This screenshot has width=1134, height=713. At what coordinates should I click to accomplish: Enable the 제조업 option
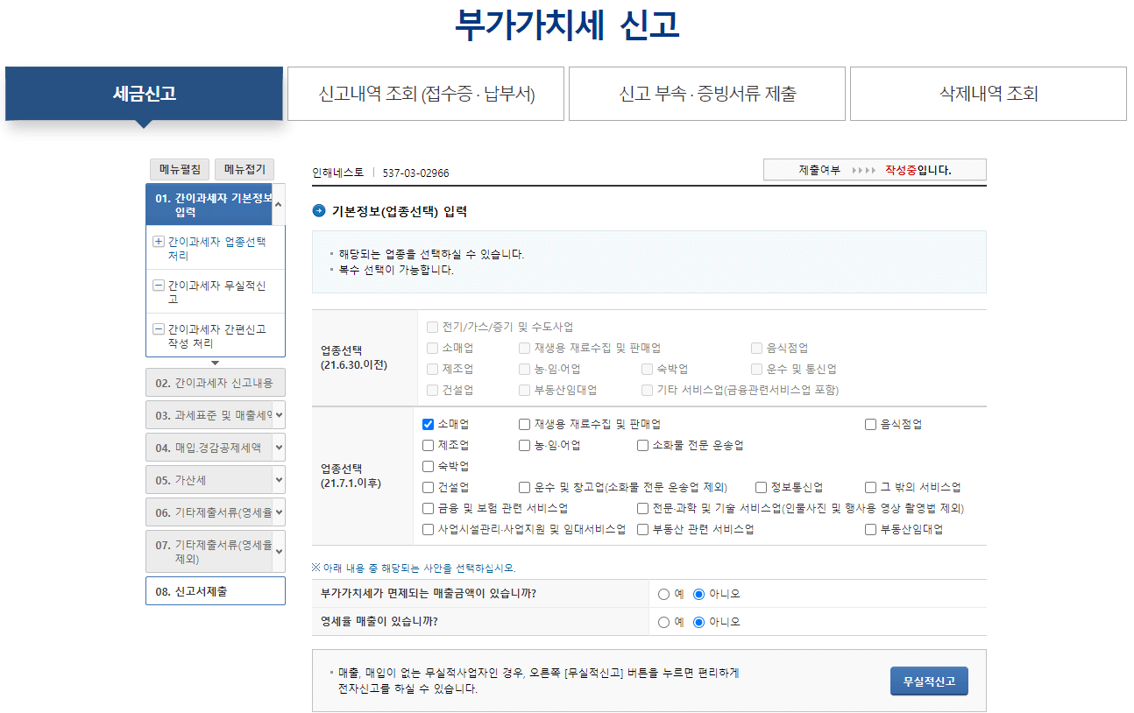point(428,445)
